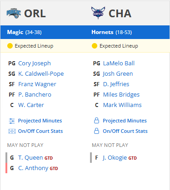
Task: Click the lock icon beside Hornets Projected Minutes
Action: pos(96,121)
